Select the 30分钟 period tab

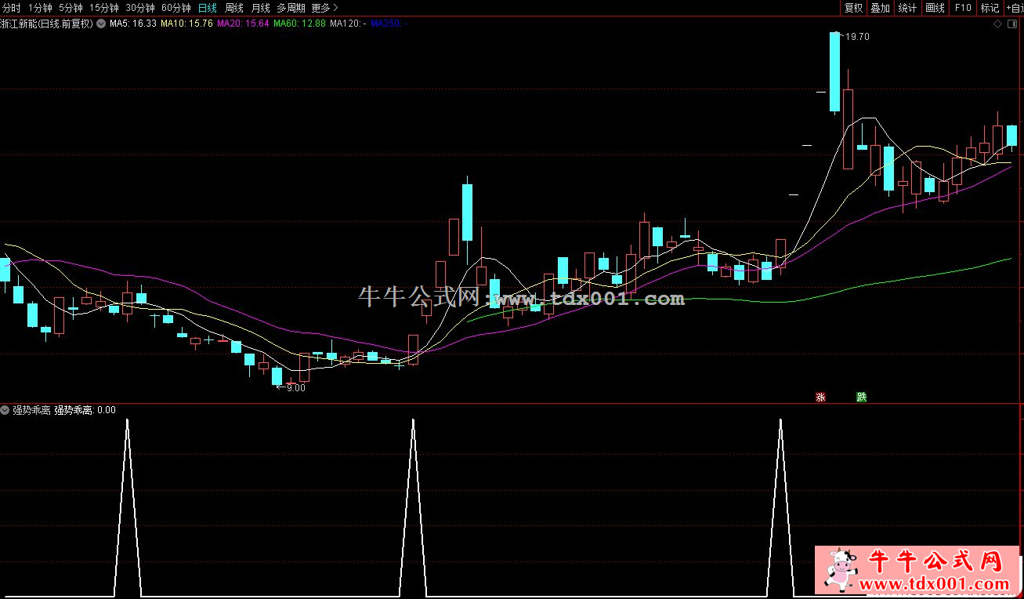139,8
